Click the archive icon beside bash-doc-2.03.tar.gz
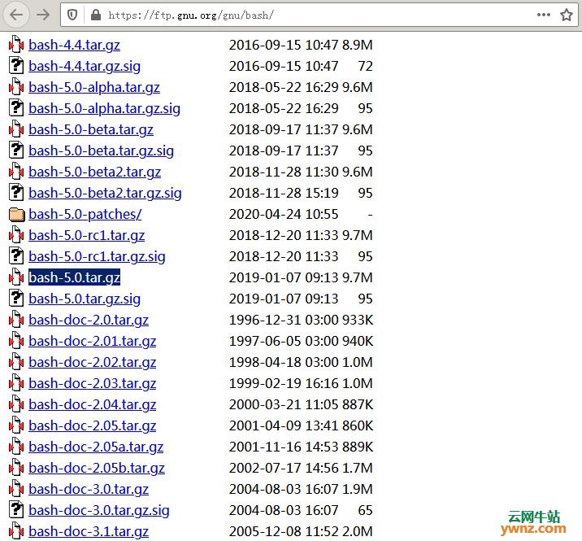Image resolution: width=582 pixels, height=541 pixels. [16, 383]
